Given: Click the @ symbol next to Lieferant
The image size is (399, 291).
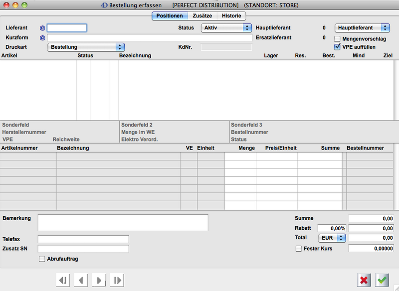Looking at the screenshot, I should coord(42,28).
